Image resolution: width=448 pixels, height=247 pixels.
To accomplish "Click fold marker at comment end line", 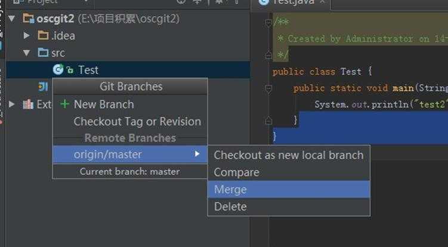I will pos(268,55).
